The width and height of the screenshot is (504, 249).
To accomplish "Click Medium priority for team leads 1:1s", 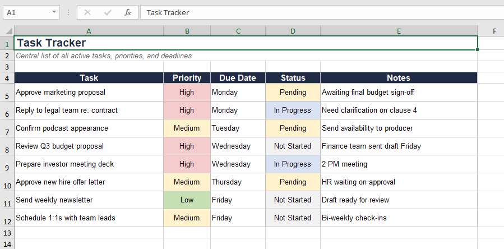I will 187,218.
